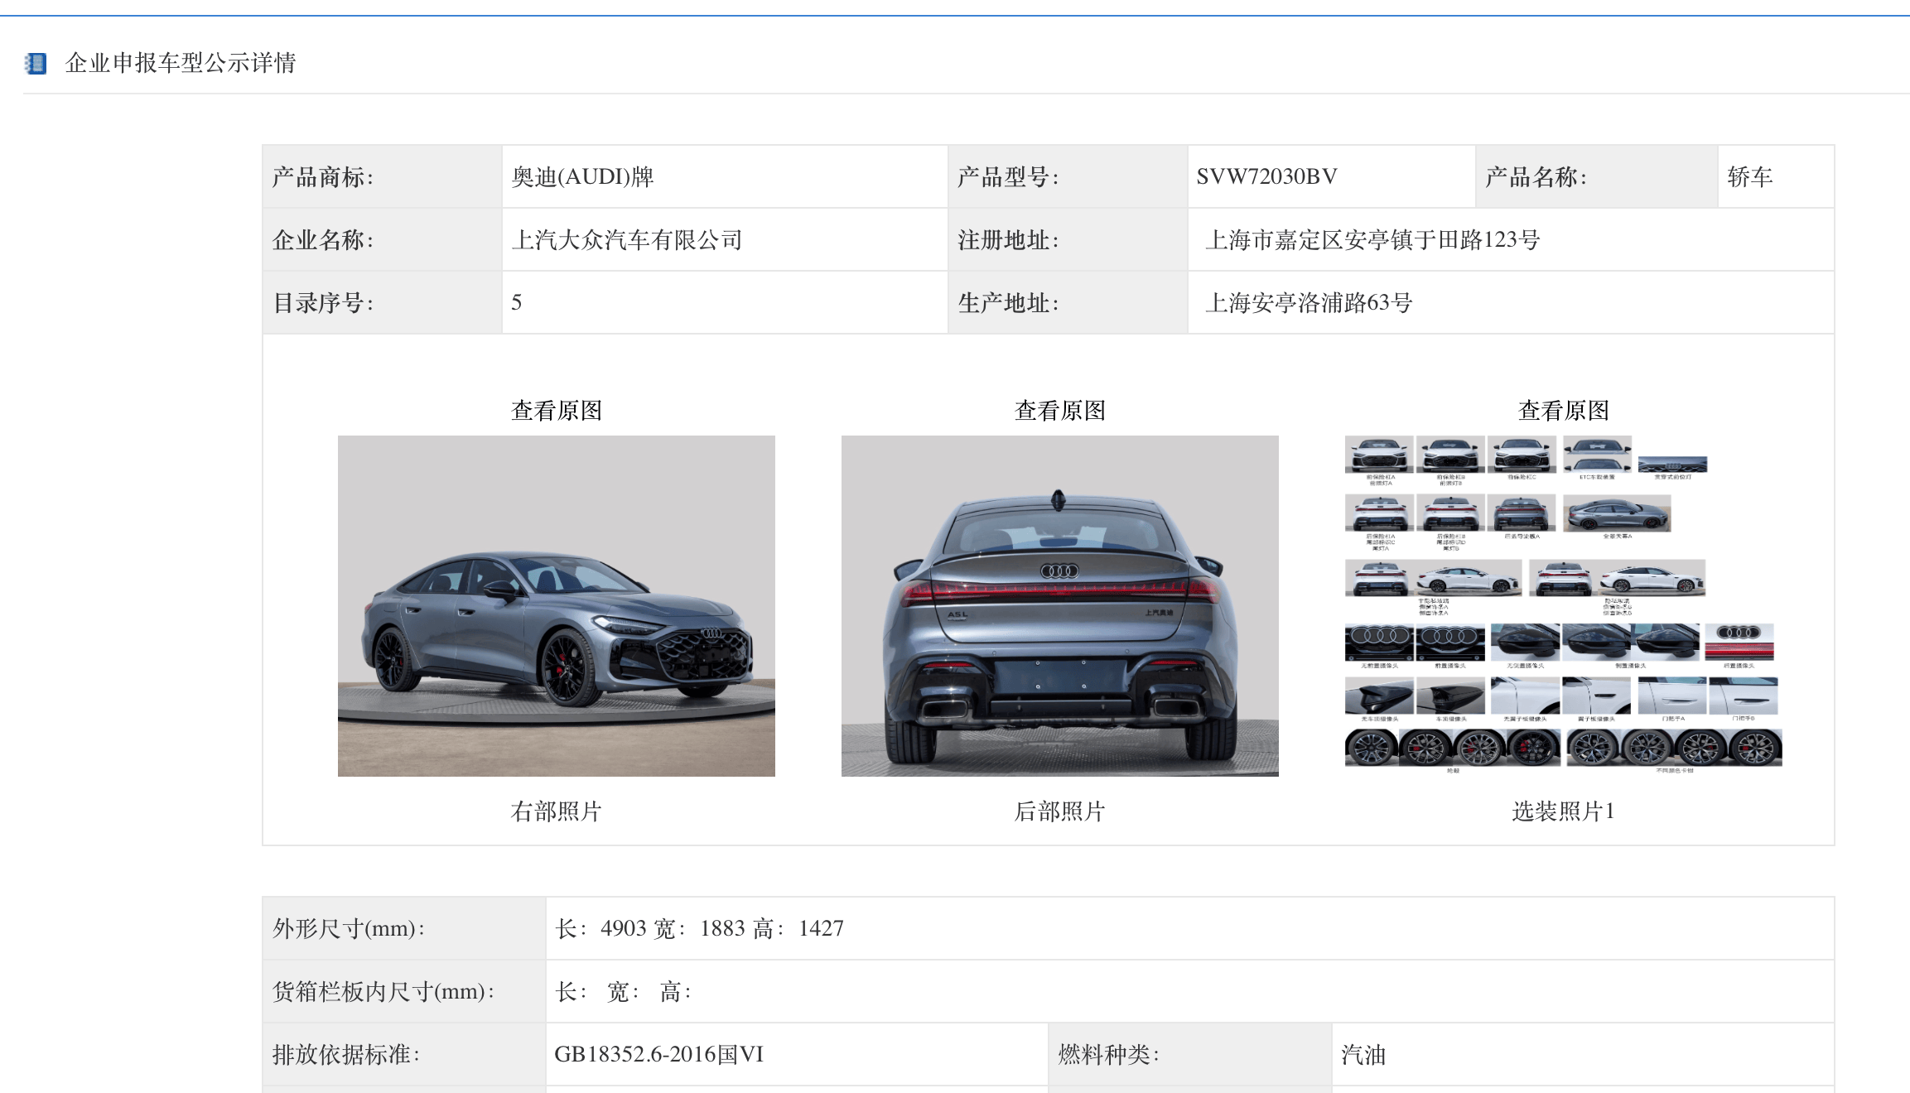The image size is (1910, 1093).
Task: Click the 汽油 fuel type value
Action: (x=1363, y=1054)
